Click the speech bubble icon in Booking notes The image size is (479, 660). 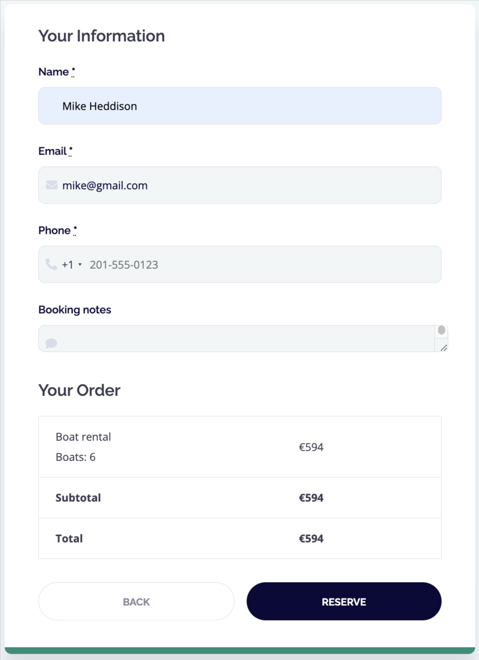point(52,343)
